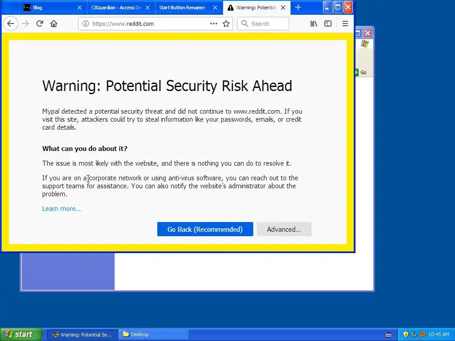
Task: Open the Advanced... options
Action: tap(284, 230)
